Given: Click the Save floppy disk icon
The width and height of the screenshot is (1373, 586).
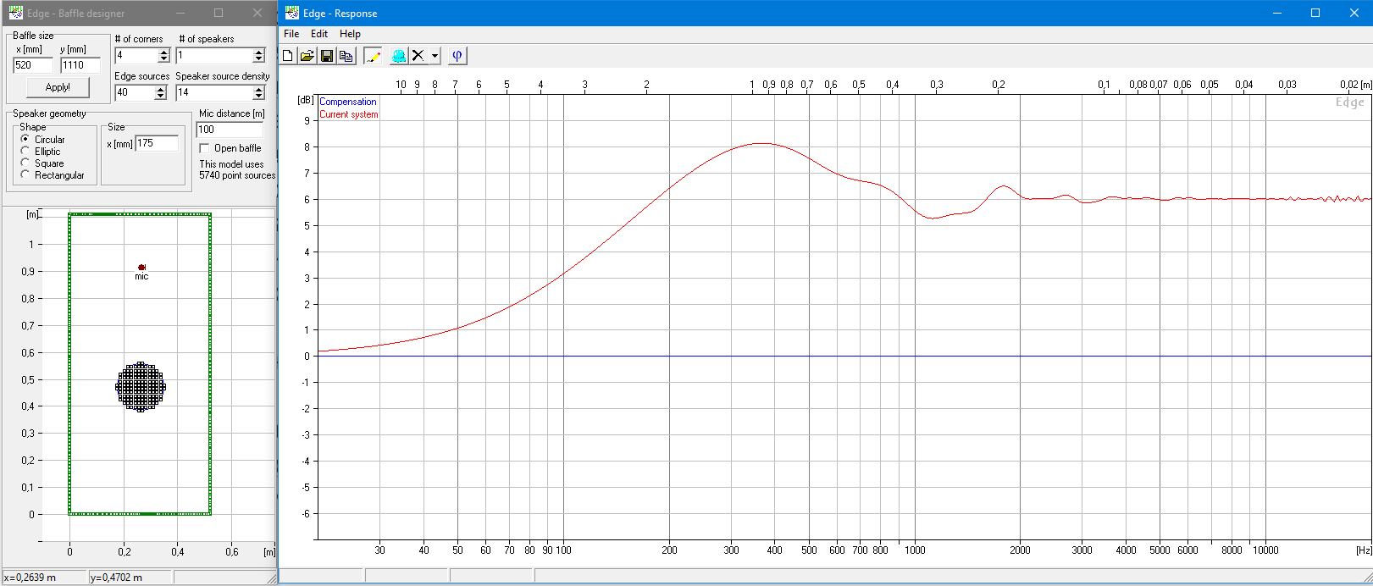Looking at the screenshot, I should (327, 56).
